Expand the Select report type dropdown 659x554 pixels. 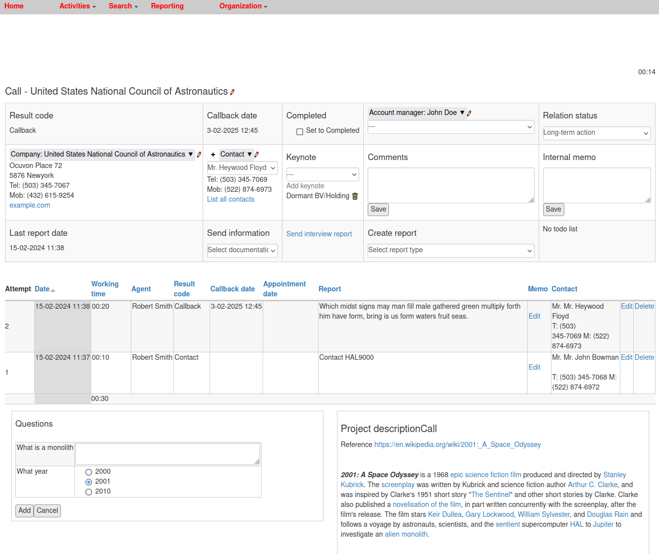(x=450, y=250)
